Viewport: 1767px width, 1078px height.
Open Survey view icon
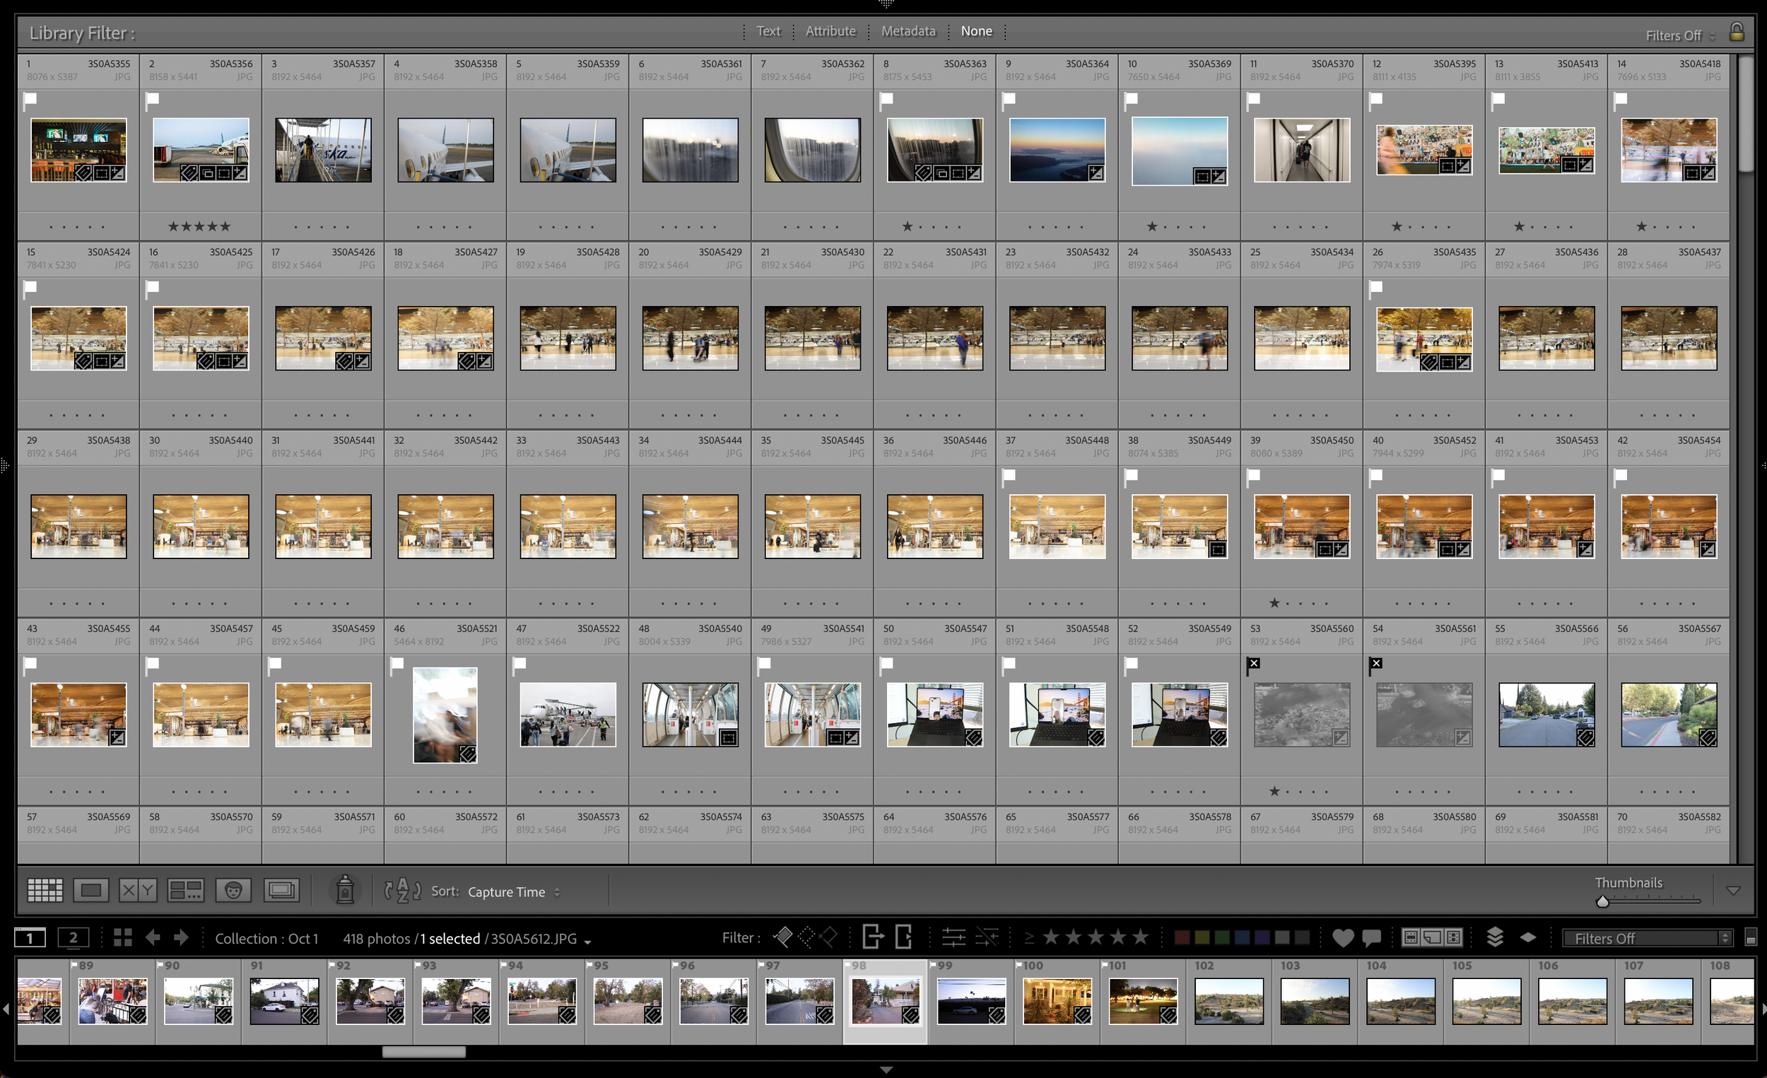pyautogui.click(x=186, y=890)
